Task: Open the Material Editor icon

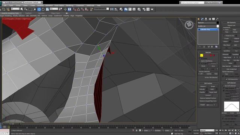Action: pyautogui.click(x=139, y=9)
